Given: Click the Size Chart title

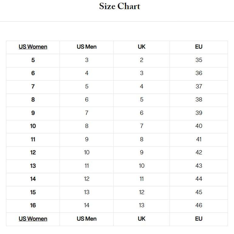Looking at the screenshot, I should pyautogui.click(x=119, y=6).
